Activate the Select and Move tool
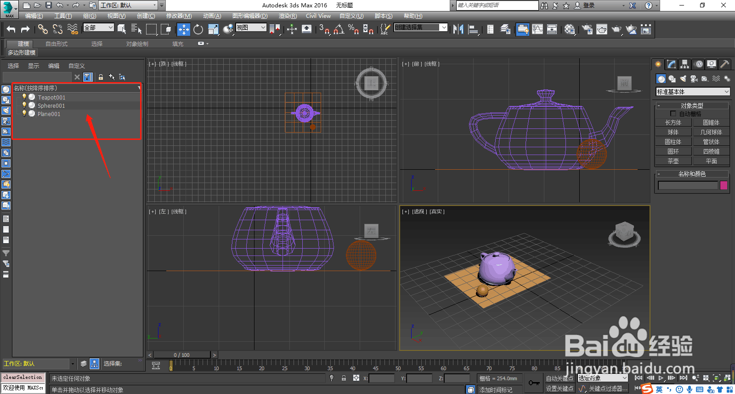The width and height of the screenshot is (735, 394). pos(183,29)
